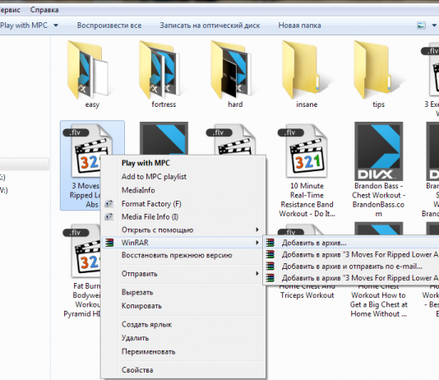Choose Переименовать in context menu
This screenshot has width=439, height=380.
(x=148, y=352)
